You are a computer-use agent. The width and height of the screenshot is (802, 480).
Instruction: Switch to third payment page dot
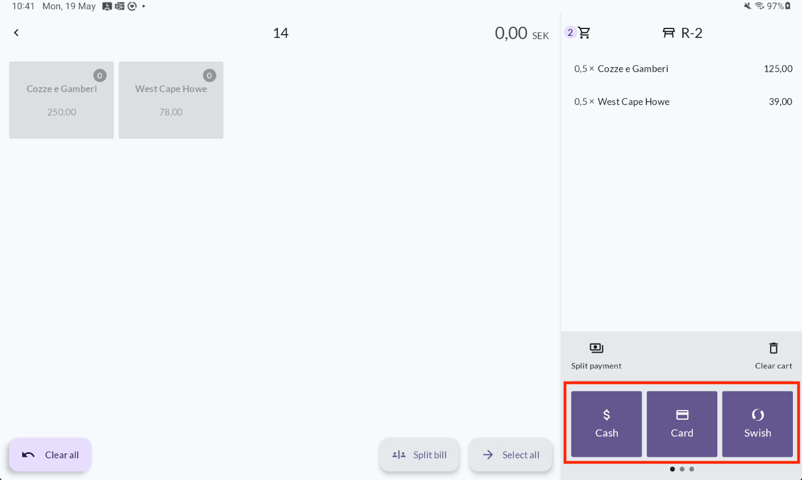[692, 469]
